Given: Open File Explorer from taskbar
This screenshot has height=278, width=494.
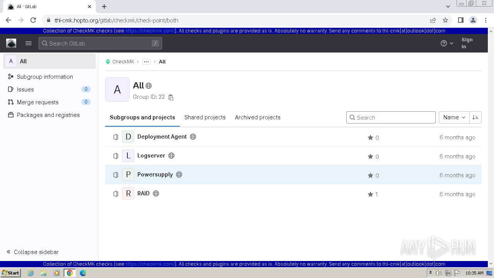Looking at the screenshot, I should pyautogui.click(x=44, y=273).
